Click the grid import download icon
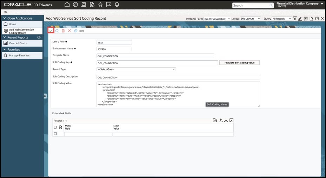This screenshot has height=178, width=326. (226, 121)
